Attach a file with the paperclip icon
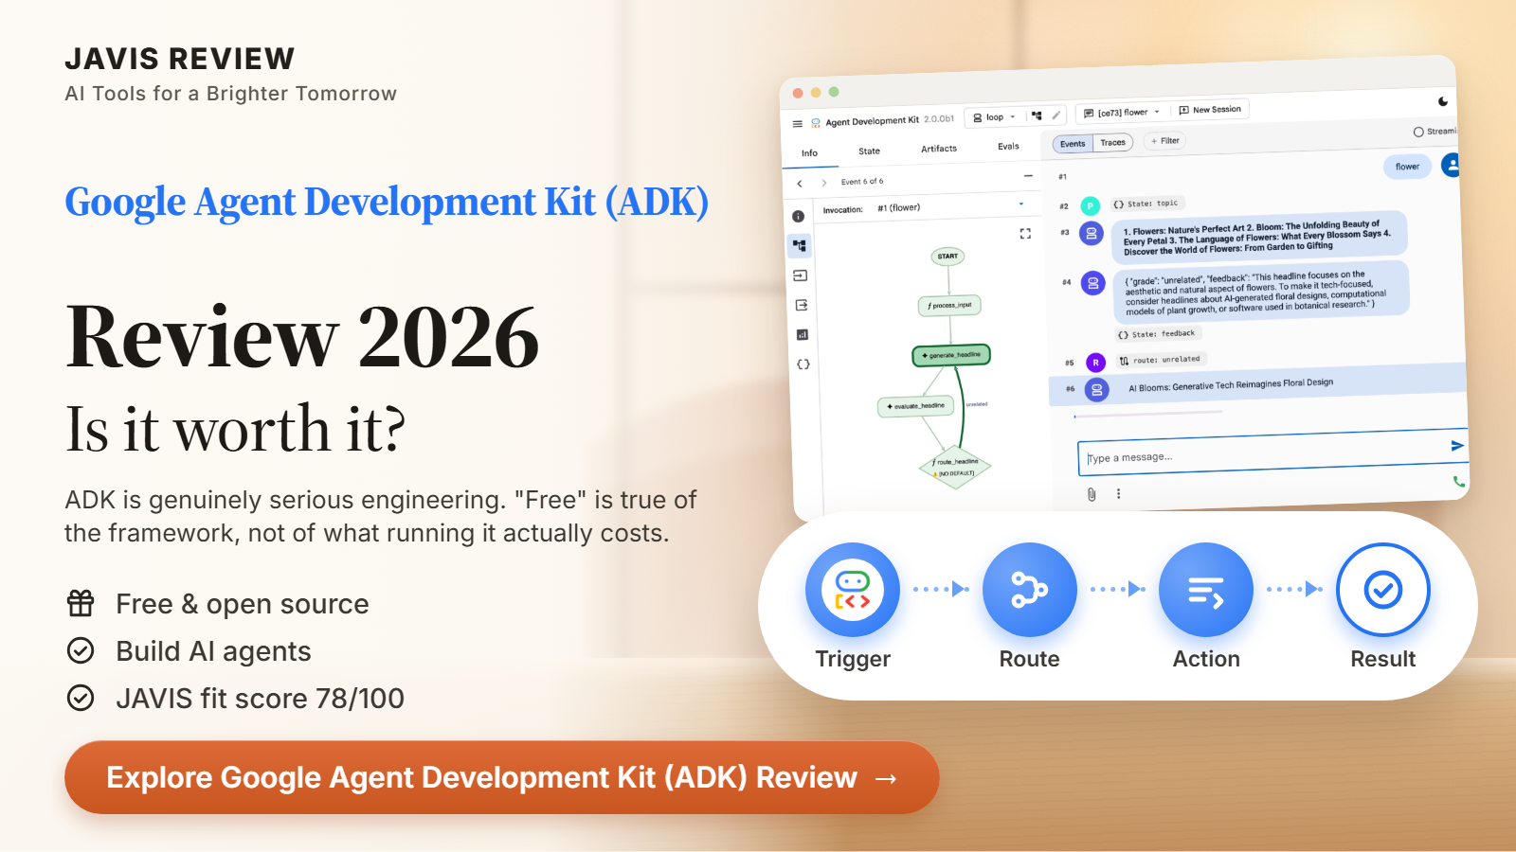 click(x=1092, y=494)
